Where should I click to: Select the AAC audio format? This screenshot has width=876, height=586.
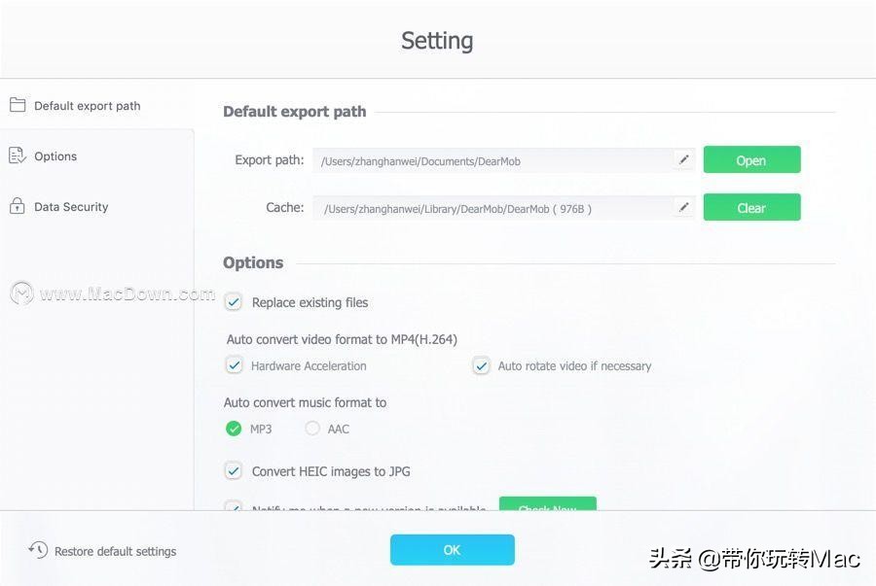[313, 428]
